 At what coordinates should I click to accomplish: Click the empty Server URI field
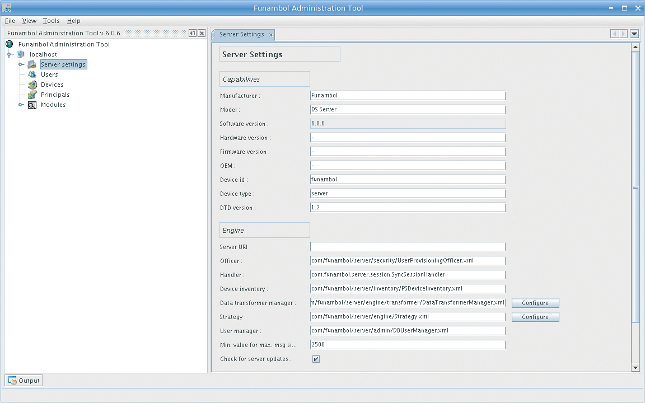click(x=408, y=247)
